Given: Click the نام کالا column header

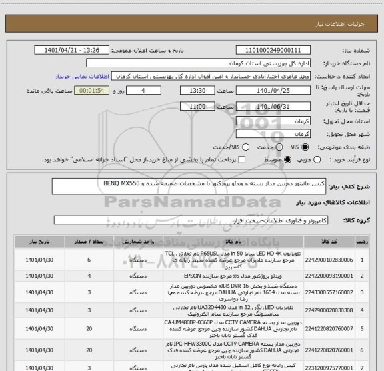Looking at the screenshot, I should (233, 242).
